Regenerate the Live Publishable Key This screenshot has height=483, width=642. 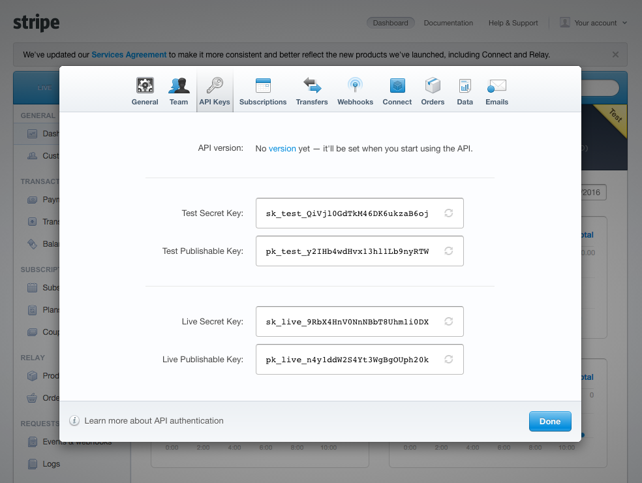click(449, 360)
